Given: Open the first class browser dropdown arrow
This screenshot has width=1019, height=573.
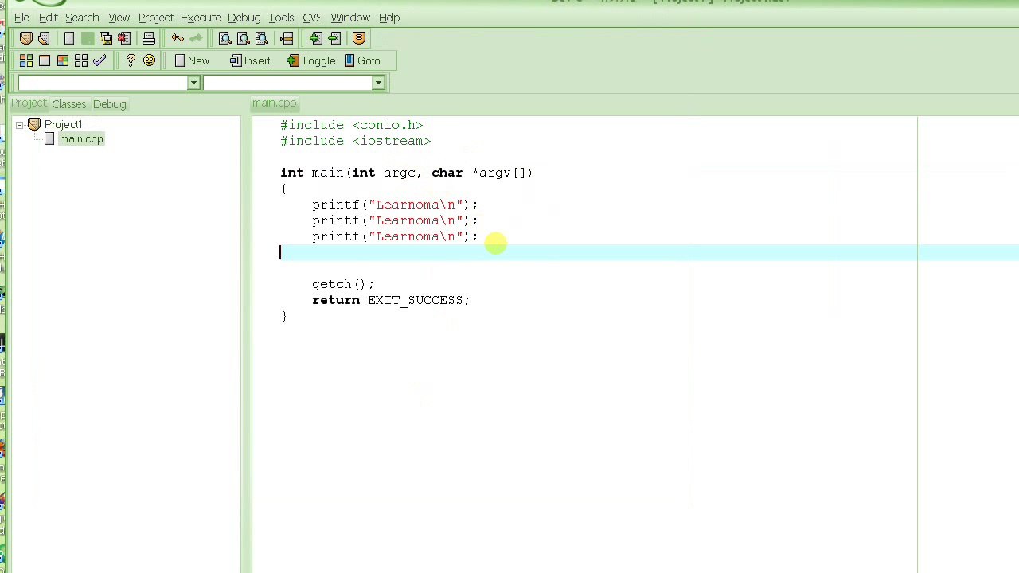Looking at the screenshot, I should (x=193, y=83).
